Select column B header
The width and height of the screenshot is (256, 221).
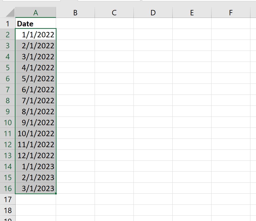75,12
